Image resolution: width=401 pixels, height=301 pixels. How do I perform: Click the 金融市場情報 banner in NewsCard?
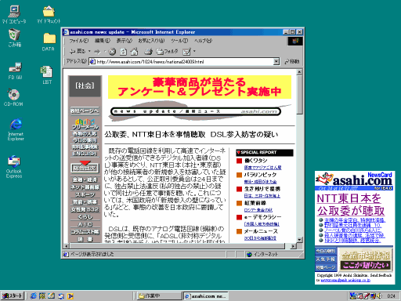pyautogui.click(x=366, y=259)
